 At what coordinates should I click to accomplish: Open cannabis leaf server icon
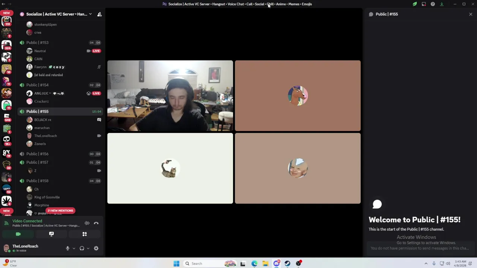tap(6, 201)
